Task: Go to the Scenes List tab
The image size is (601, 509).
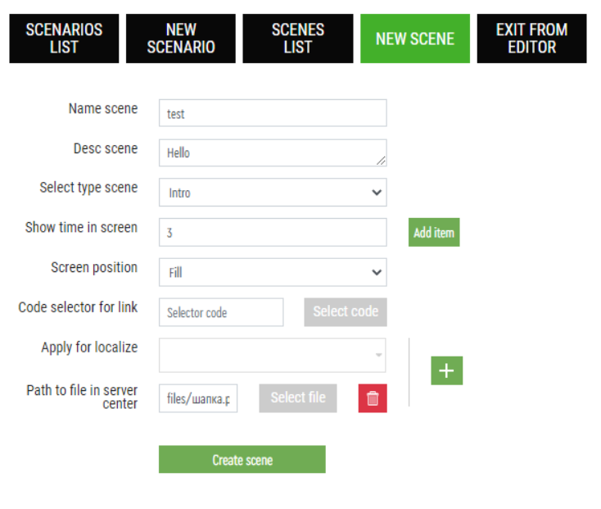Action: 298,39
